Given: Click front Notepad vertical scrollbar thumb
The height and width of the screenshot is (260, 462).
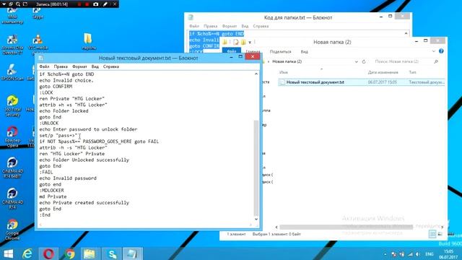Looking at the screenshot, I should point(256,168).
